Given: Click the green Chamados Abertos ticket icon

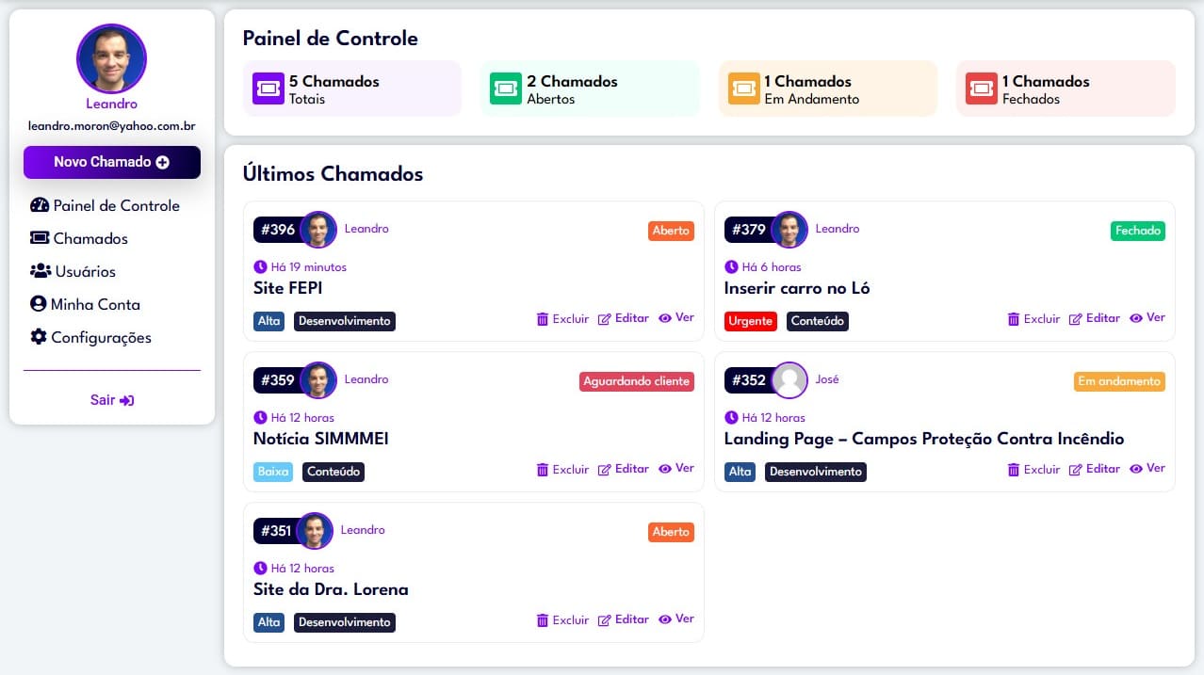Looking at the screenshot, I should click(506, 88).
